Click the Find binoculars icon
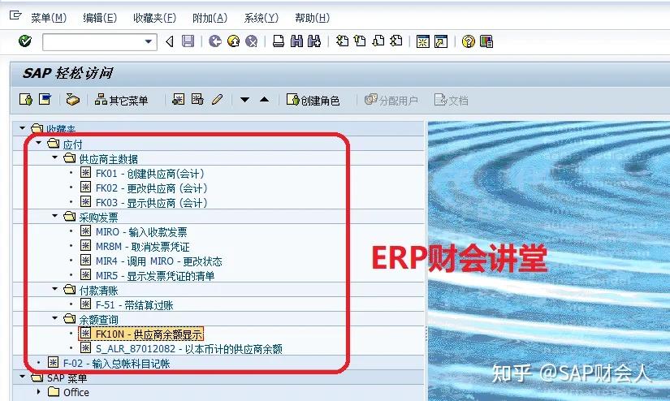The height and width of the screenshot is (401, 670). pyautogui.click(x=296, y=41)
